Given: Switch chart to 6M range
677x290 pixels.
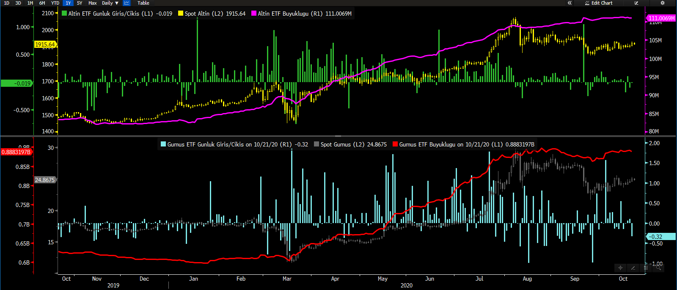Looking at the screenshot, I should point(42,3).
